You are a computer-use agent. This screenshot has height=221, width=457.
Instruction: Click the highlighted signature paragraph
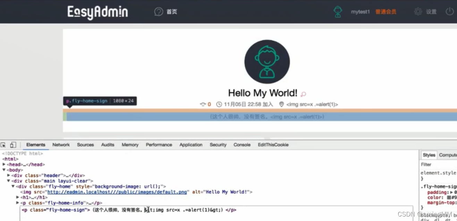coord(262,117)
